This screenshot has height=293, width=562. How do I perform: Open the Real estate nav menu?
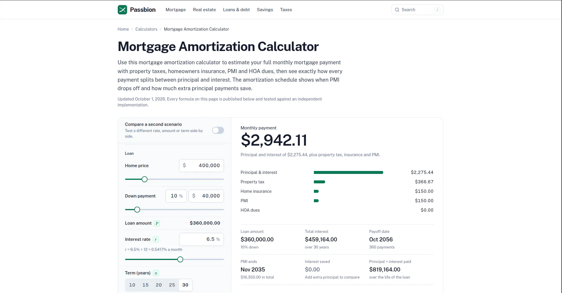(204, 10)
